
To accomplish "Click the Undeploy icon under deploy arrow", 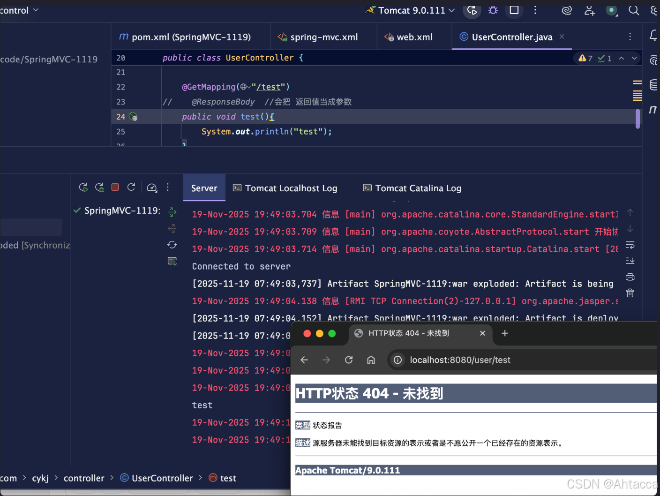I will pos(172,228).
